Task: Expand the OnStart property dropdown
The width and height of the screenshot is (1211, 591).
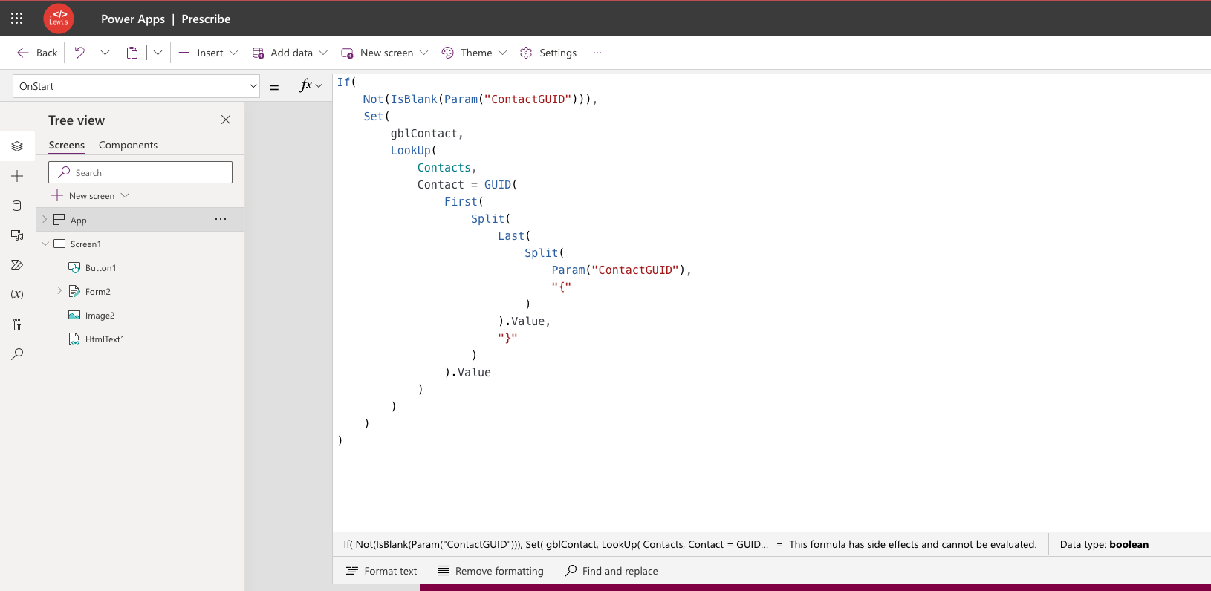Action: point(253,86)
